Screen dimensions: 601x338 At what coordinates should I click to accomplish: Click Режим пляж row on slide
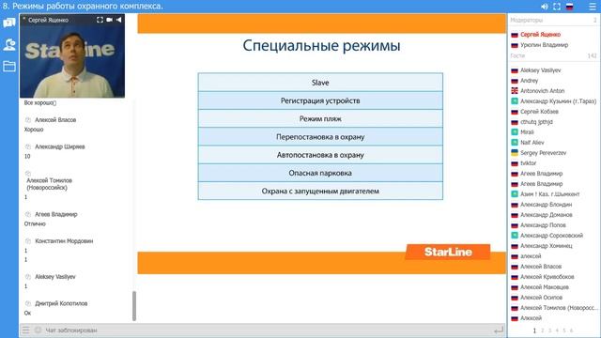(320, 119)
